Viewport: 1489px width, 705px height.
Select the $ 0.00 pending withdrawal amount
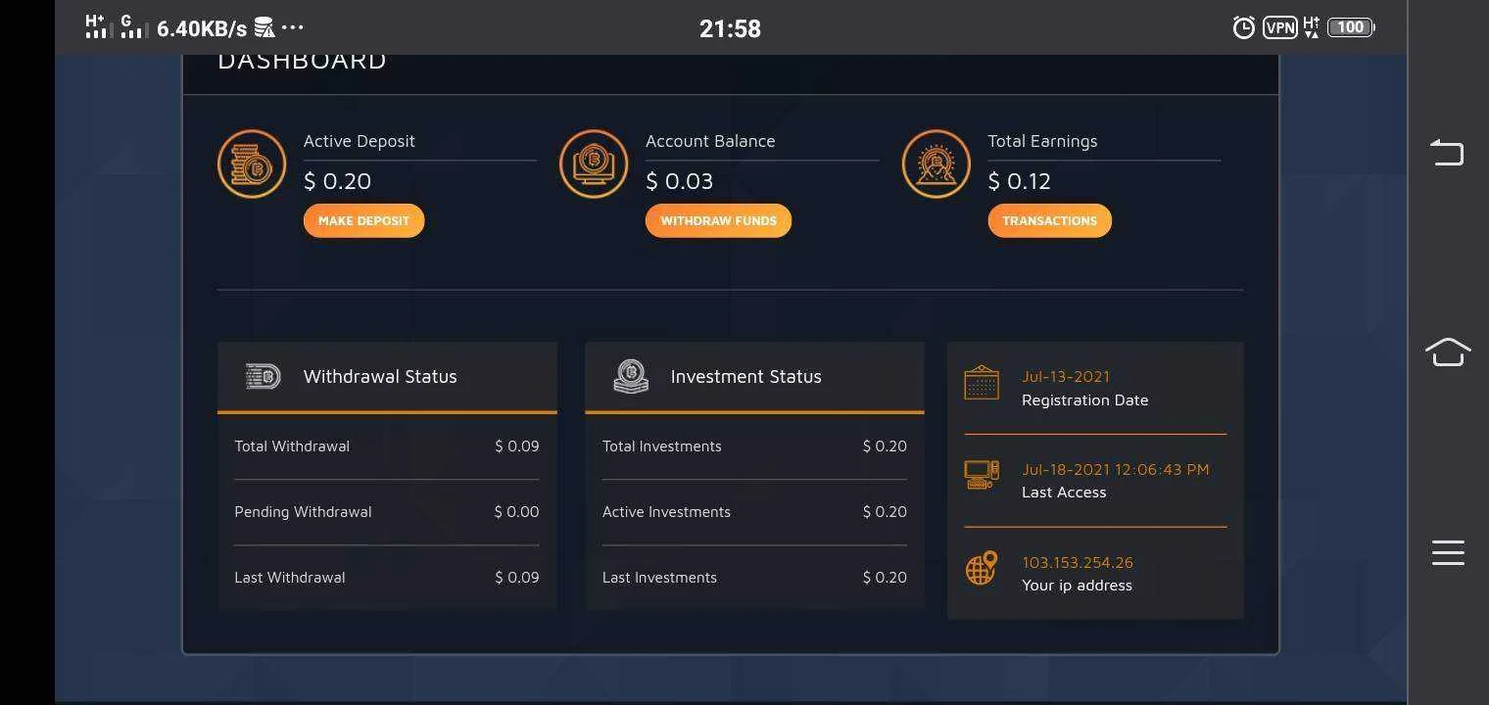coord(516,512)
